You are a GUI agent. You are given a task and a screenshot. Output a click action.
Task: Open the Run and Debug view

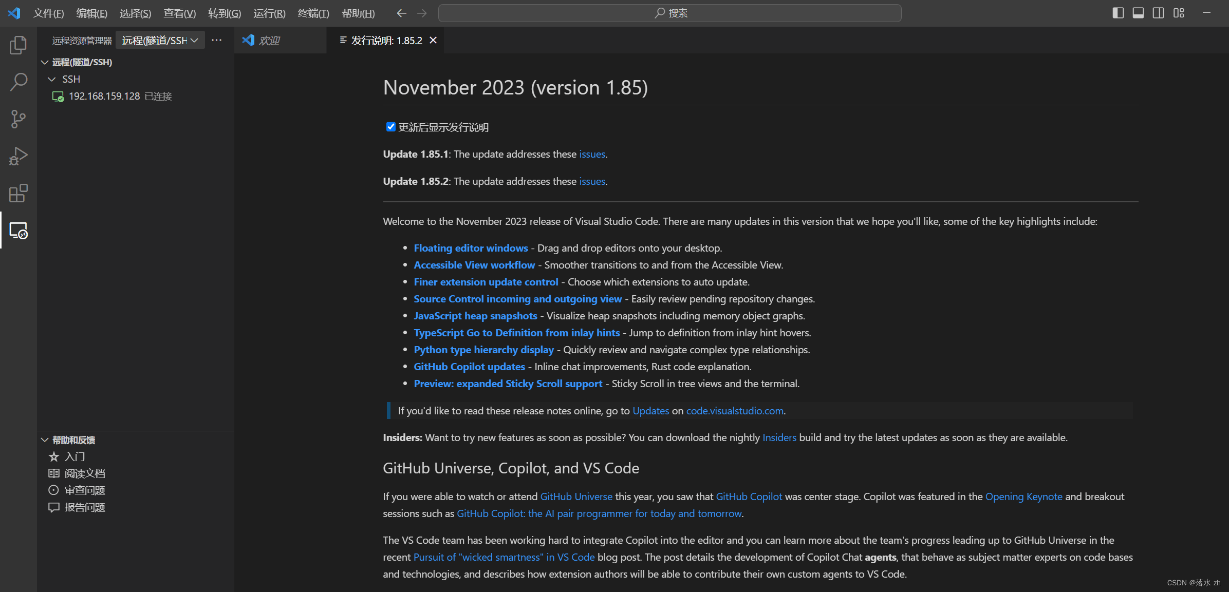click(18, 156)
